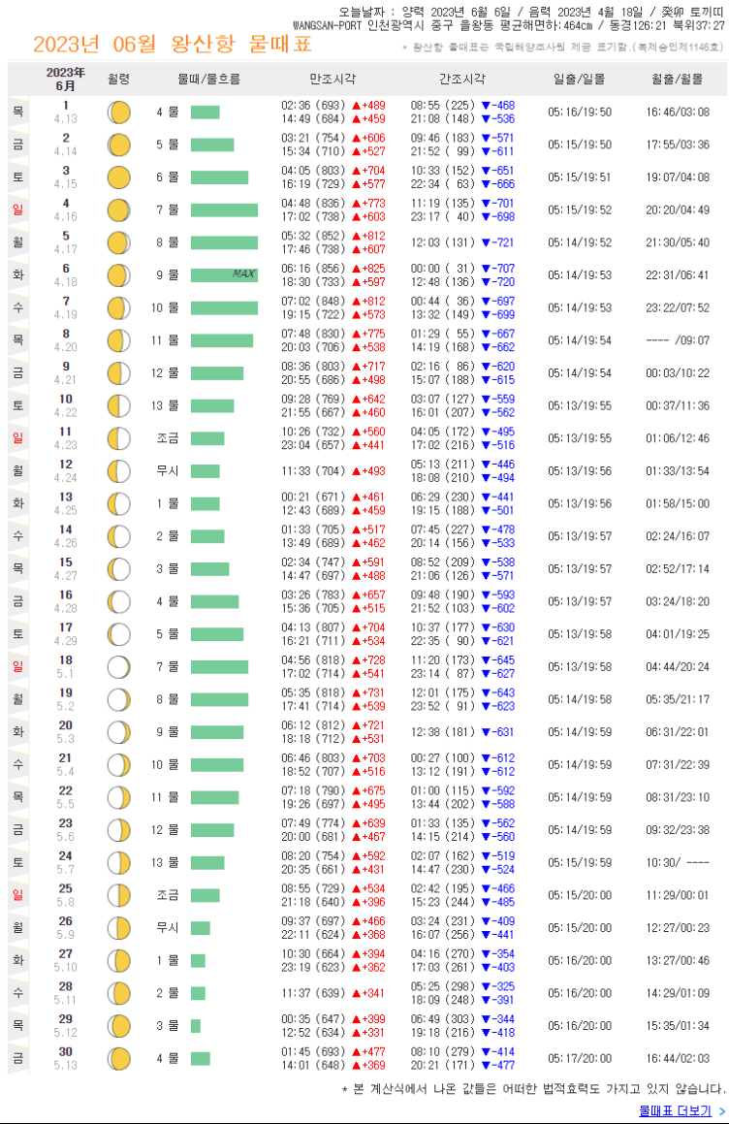The width and height of the screenshot is (729, 1124).
Task: Click sunrise/sunset 05:17/20:00 on June 30
Action: pos(580,1058)
